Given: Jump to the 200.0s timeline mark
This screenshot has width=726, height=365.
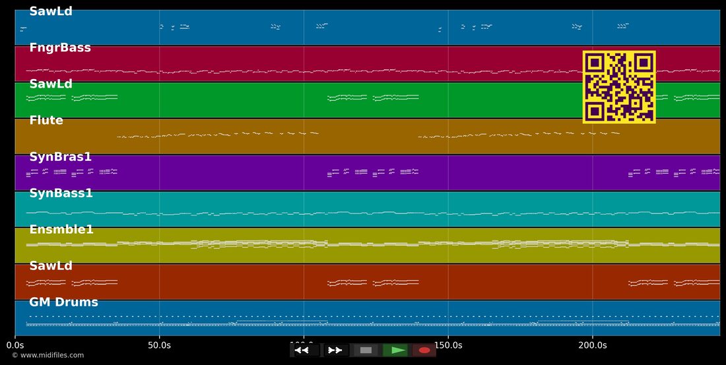Looking at the screenshot, I should pos(593,345).
